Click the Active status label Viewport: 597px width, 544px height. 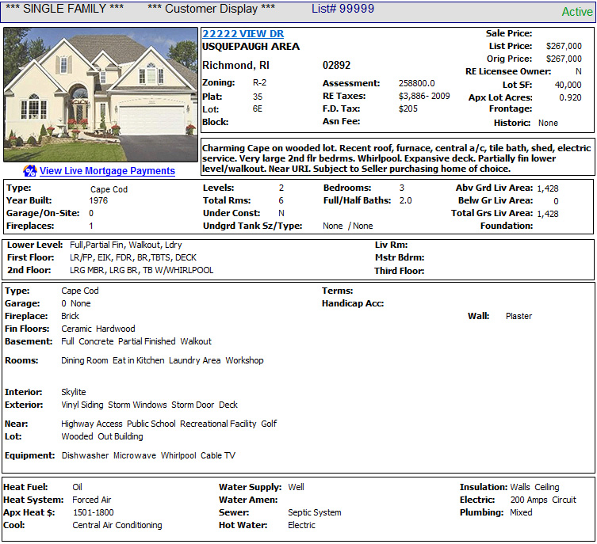[577, 12]
